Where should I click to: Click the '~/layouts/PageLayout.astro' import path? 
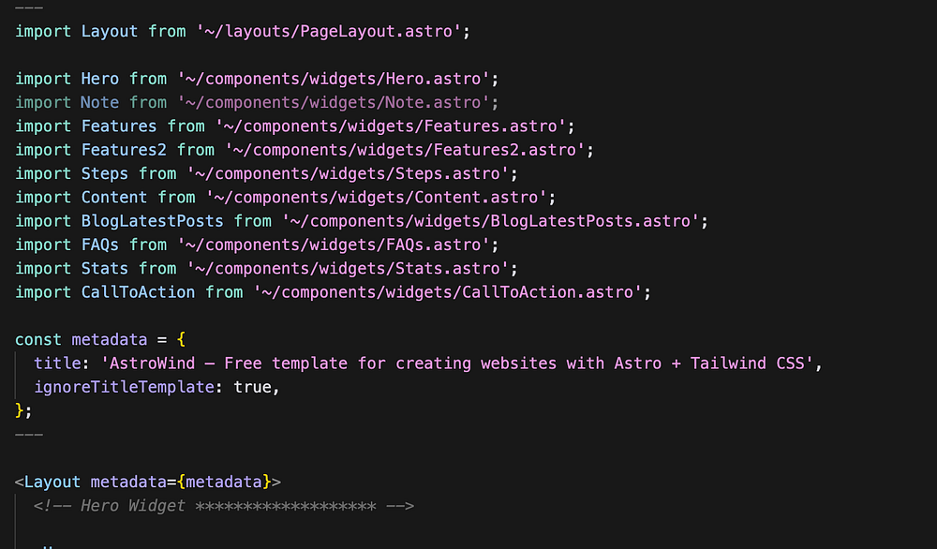tap(327, 31)
